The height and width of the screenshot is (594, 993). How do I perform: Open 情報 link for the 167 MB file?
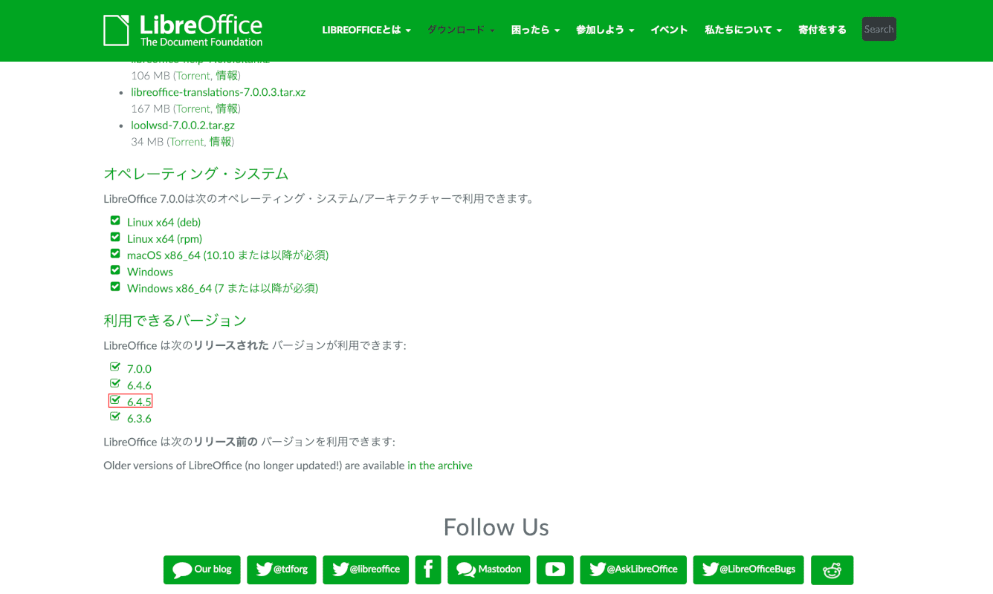pos(227,108)
